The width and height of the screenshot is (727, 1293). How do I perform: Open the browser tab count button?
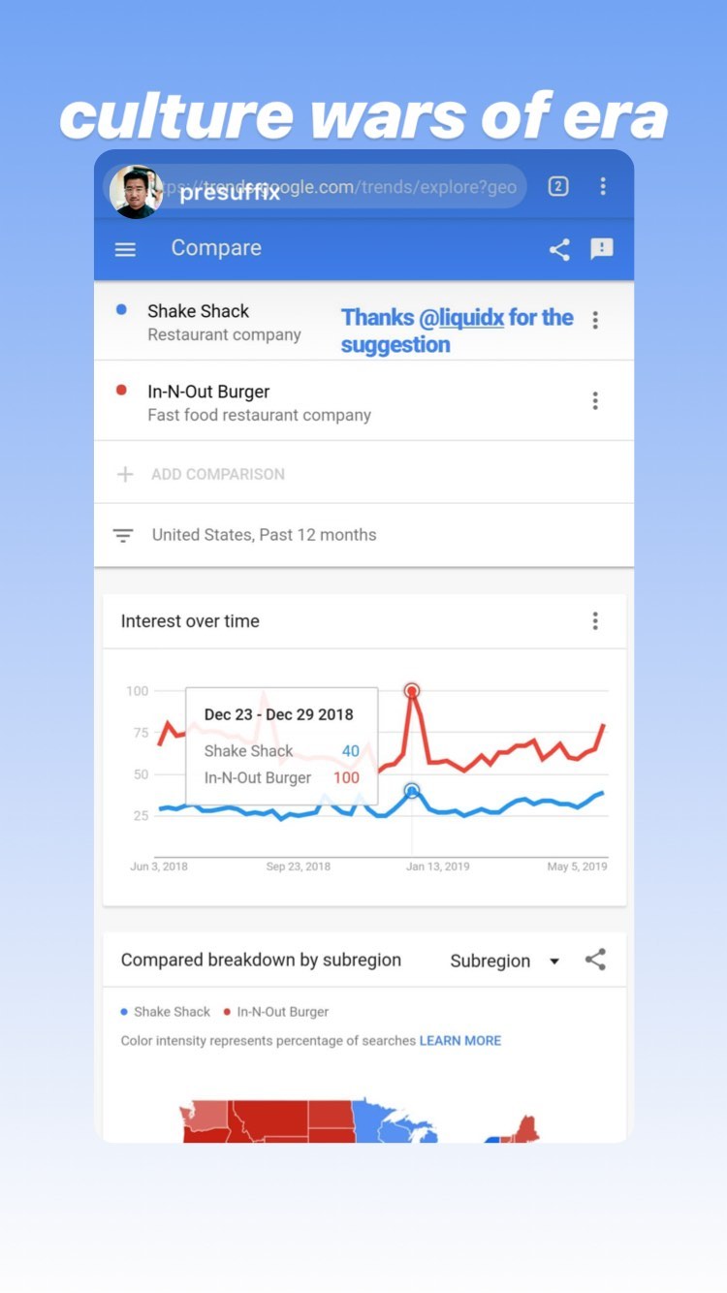pyautogui.click(x=558, y=186)
